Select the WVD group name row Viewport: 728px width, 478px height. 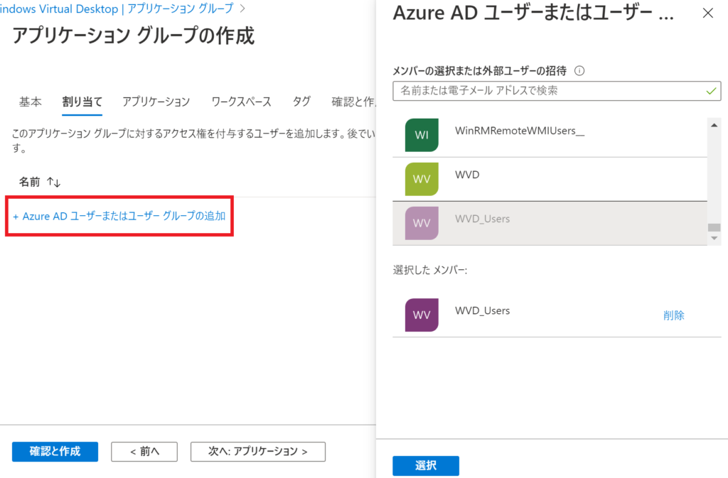pyautogui.click(x=550, y=179)
